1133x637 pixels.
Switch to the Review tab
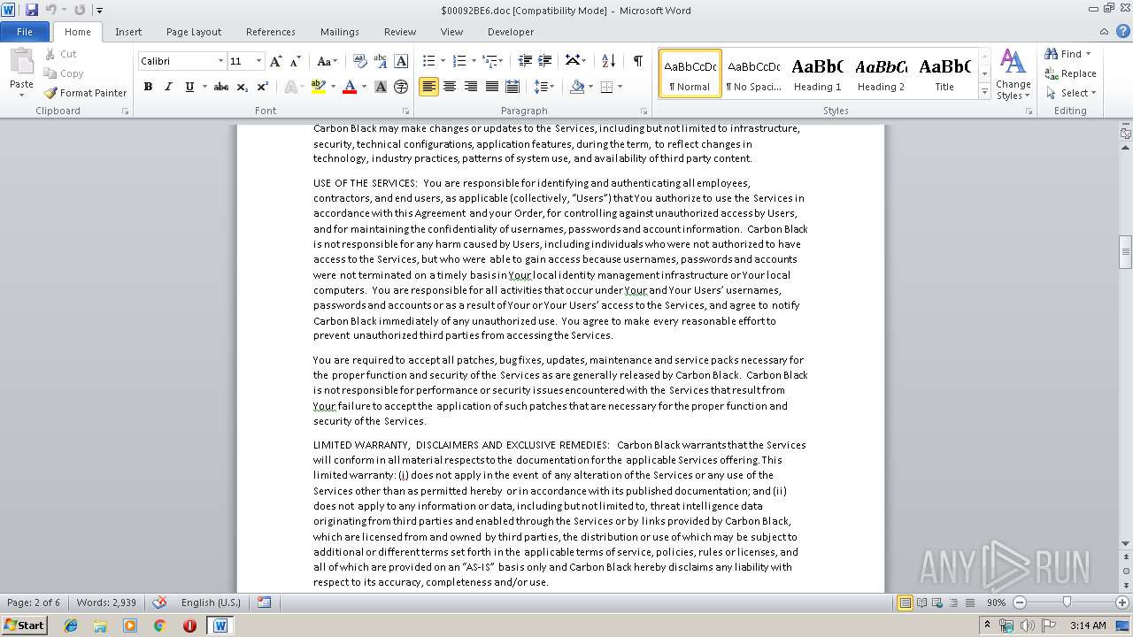pyautogui.click(x=400, y=32)
